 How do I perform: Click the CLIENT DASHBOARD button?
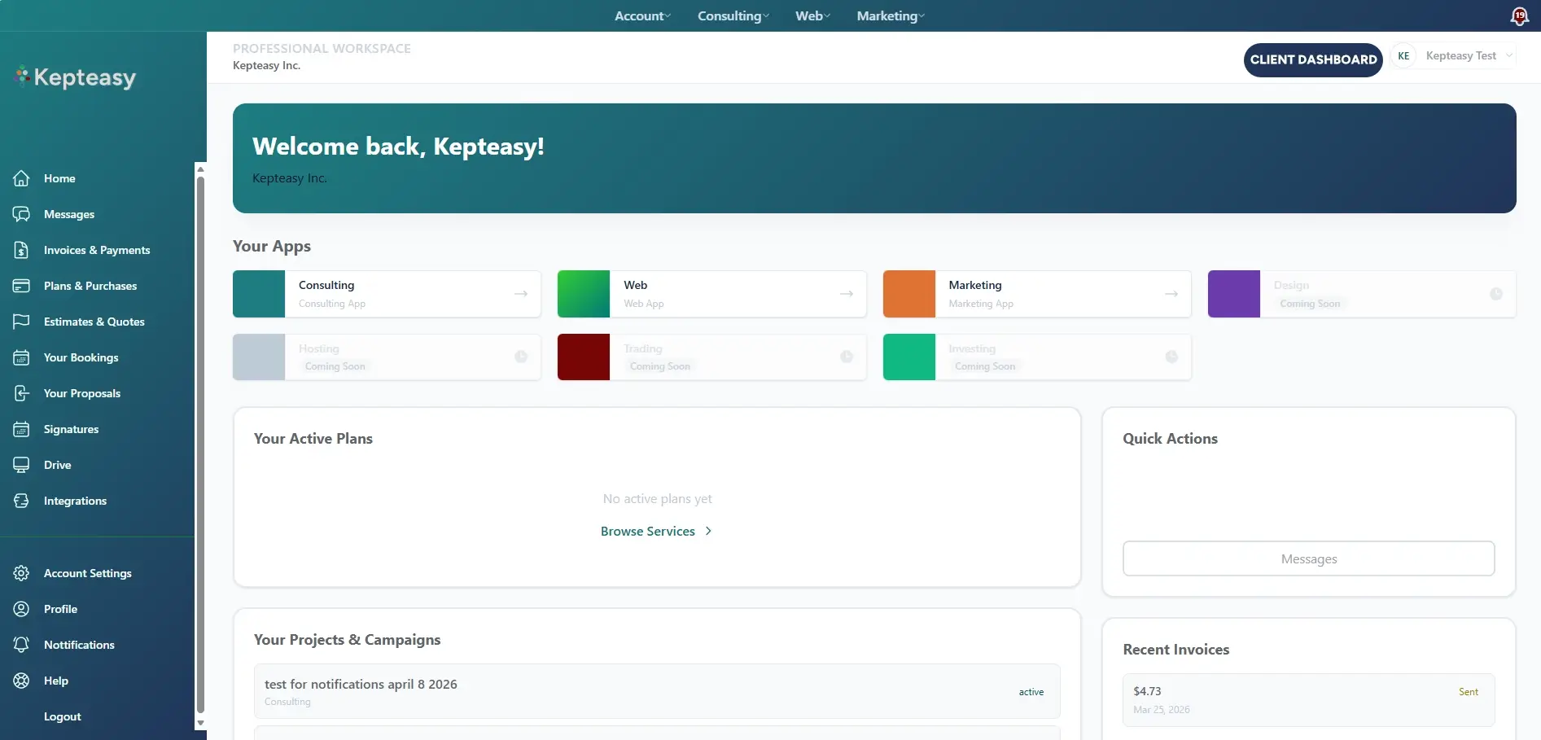click(1313, 59)
